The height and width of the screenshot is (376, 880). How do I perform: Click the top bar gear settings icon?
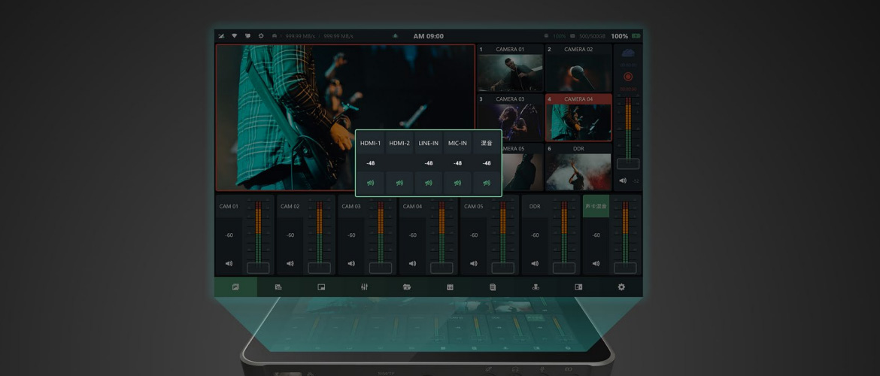[261, 36]
